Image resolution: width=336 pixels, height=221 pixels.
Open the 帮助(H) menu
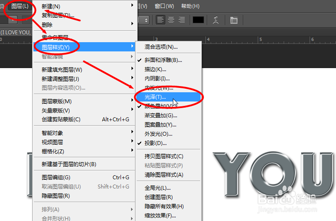pyautogui.click(x=190, y=6)
